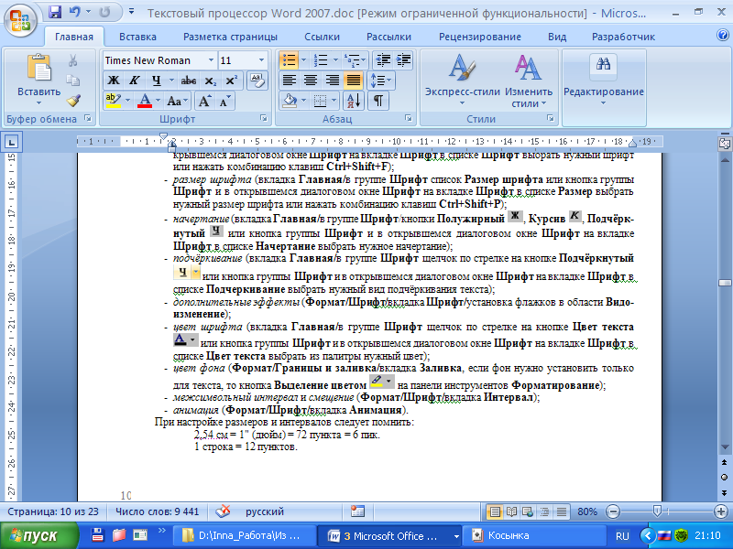733x549 pixels.
Task: Switch to Рецензирование tab
Action: 479,37
